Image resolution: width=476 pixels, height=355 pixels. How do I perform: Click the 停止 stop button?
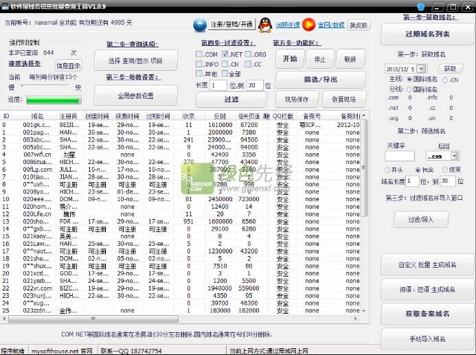click(x=320, y=59)
